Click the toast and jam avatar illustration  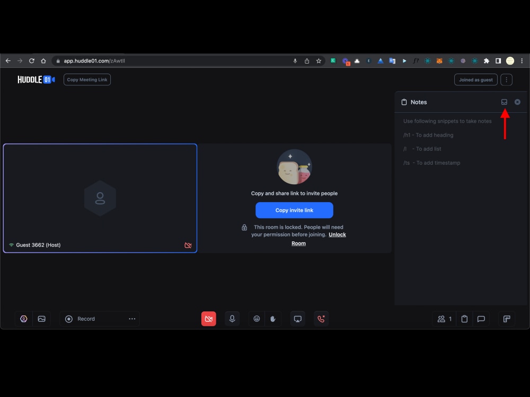(294, 167)
